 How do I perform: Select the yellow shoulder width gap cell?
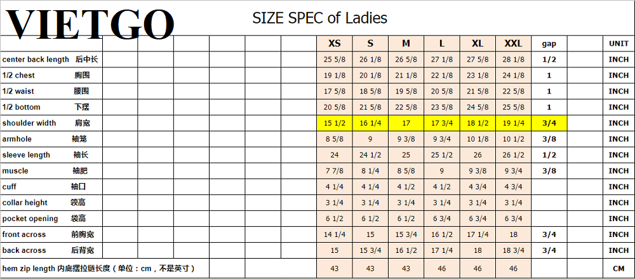[x=549, y=123]
